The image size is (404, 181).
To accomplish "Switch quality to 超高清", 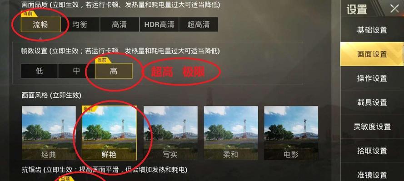I will click(x=199, y=24).
